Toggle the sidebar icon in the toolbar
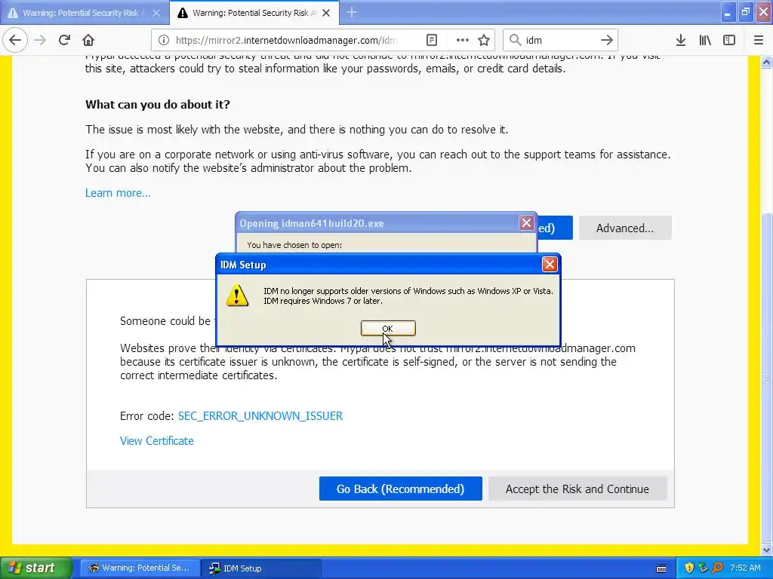The height and width of the screenshot is (579, 773). (729, 40)
